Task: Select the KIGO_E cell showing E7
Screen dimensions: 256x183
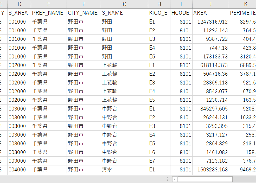Action: pyautogui.click(x=159, y=161)
